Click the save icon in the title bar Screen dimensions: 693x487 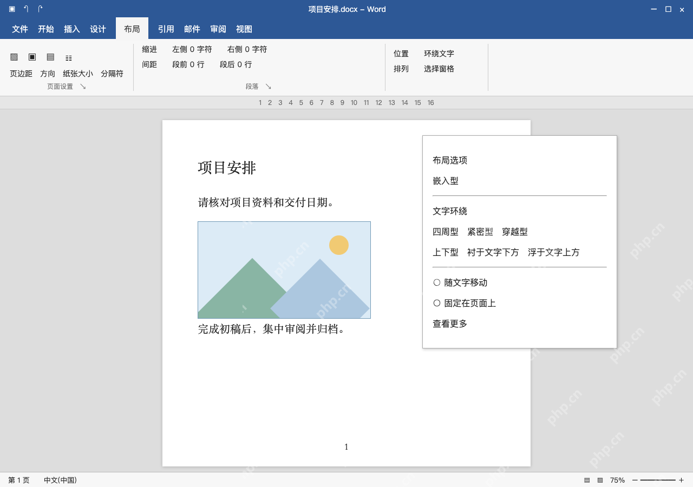12,9
